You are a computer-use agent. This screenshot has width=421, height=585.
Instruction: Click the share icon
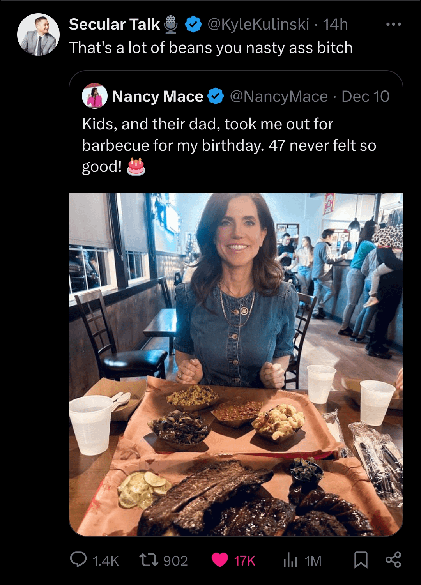393,560
